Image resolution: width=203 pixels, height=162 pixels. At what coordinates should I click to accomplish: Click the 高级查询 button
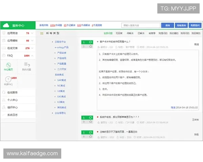tap(181, 25)
